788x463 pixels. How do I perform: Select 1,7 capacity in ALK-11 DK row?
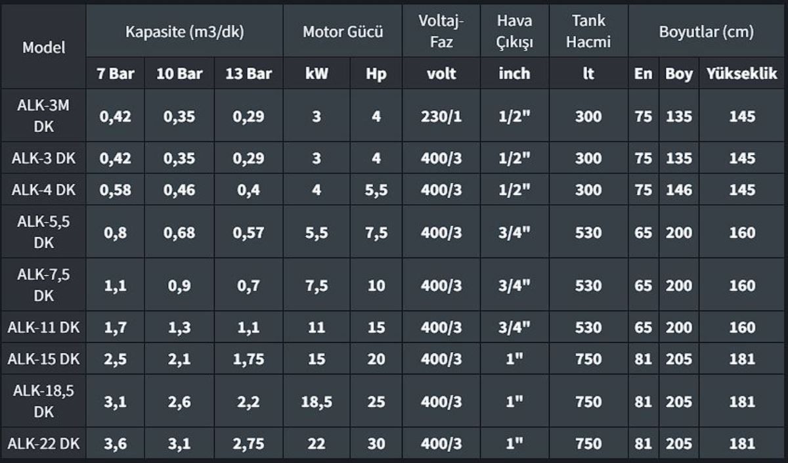tap(116, 328)
